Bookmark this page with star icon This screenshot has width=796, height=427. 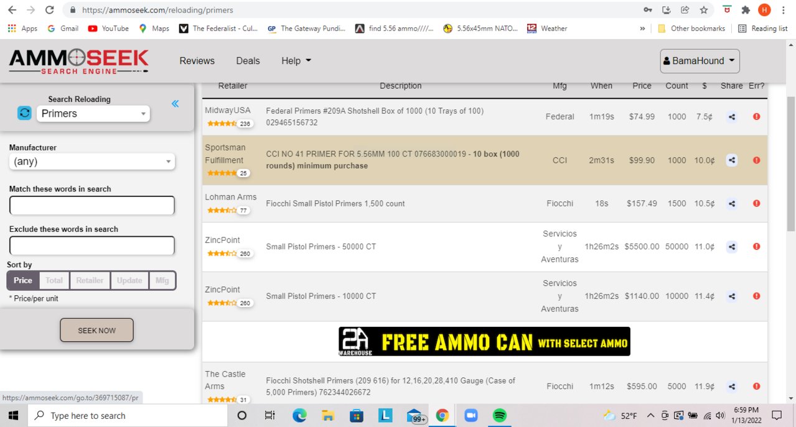[703, 10]
